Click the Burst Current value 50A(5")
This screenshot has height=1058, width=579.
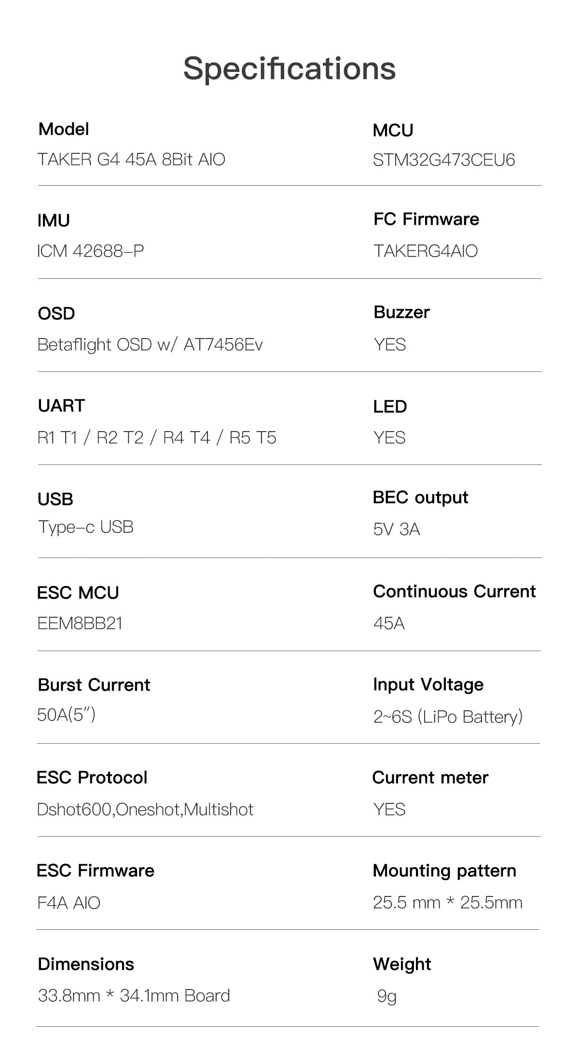66,714
